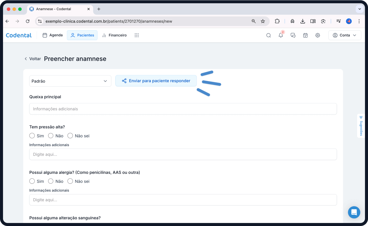Expand the Padrão template dropdown

pyautogui.click(x=70, y=81)
